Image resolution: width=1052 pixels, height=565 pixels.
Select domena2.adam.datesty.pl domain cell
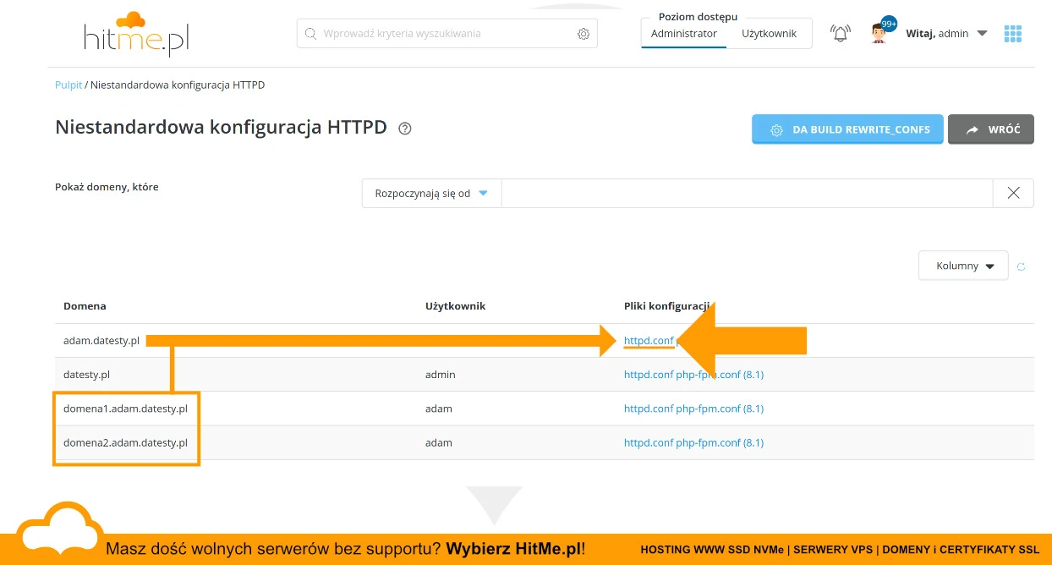(125, 442)
